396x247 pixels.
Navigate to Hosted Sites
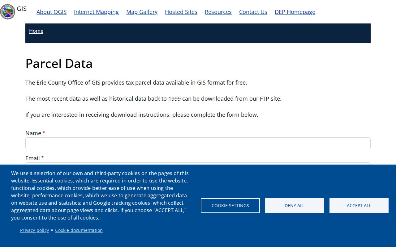click(181, 12)
